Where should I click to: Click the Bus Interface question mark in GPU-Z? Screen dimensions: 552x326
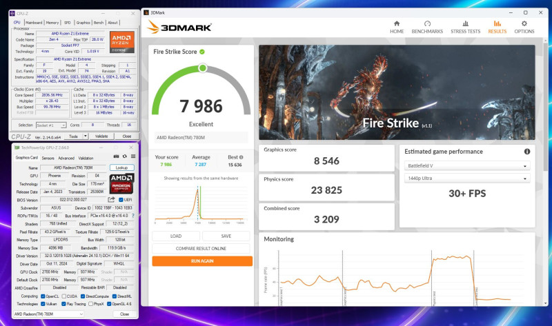click(132, 216)
